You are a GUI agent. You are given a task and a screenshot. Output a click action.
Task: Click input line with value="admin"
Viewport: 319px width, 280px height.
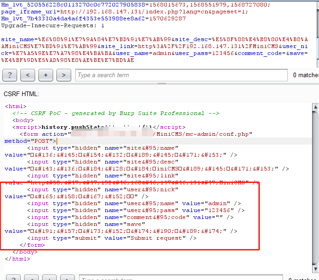pyautogui.click(x=134, y=203)
